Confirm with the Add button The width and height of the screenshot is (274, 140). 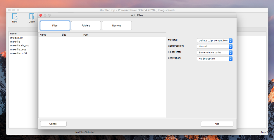tap(217, 124)
